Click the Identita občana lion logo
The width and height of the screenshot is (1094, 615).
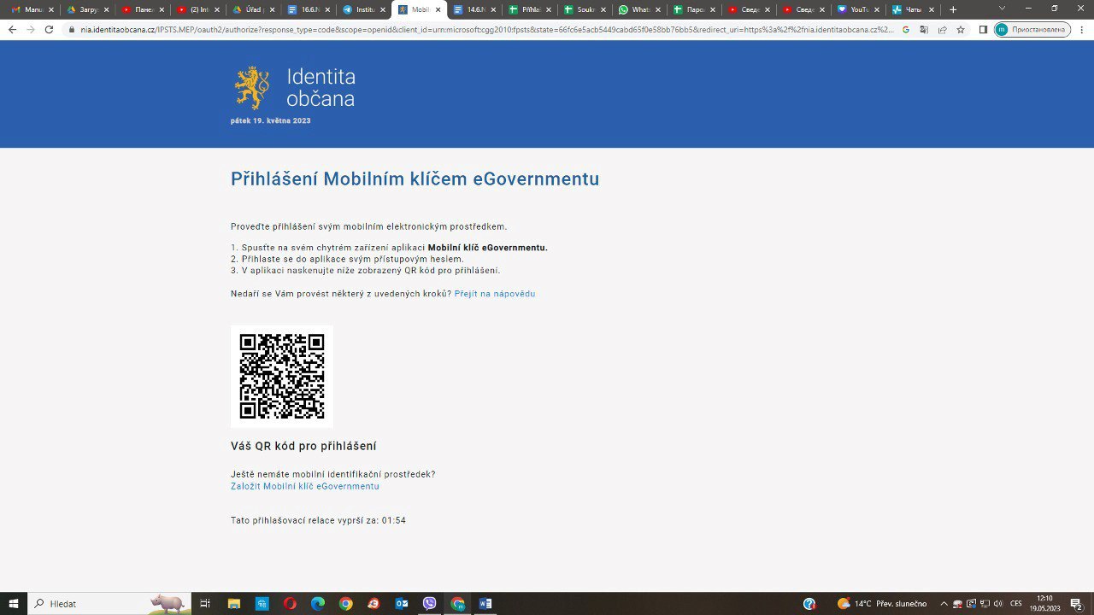[252, 87]
